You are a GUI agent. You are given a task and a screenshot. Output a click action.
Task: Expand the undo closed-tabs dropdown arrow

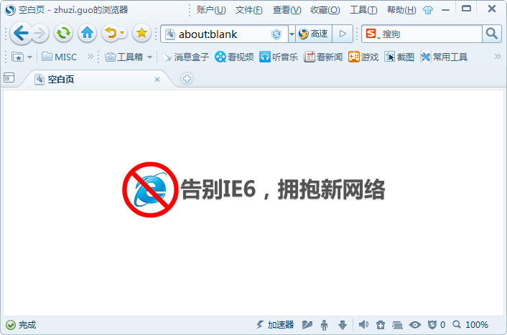coord(122,32)
